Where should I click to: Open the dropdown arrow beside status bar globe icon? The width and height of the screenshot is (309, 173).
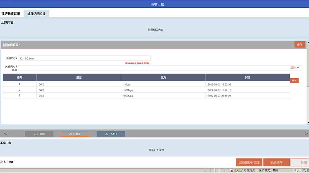300,170
